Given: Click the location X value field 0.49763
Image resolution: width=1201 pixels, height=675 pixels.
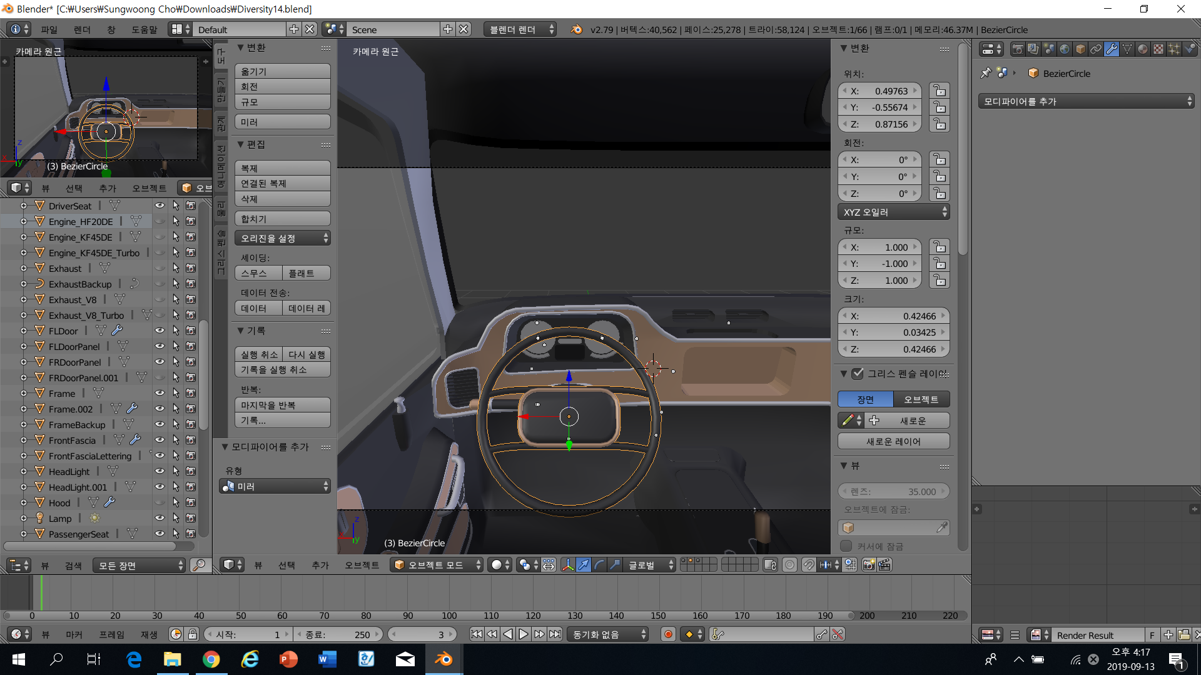Looking at the screenshot, I should [879, 91].
